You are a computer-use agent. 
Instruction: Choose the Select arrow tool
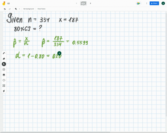pyautogui.click(x=4, y=64)
